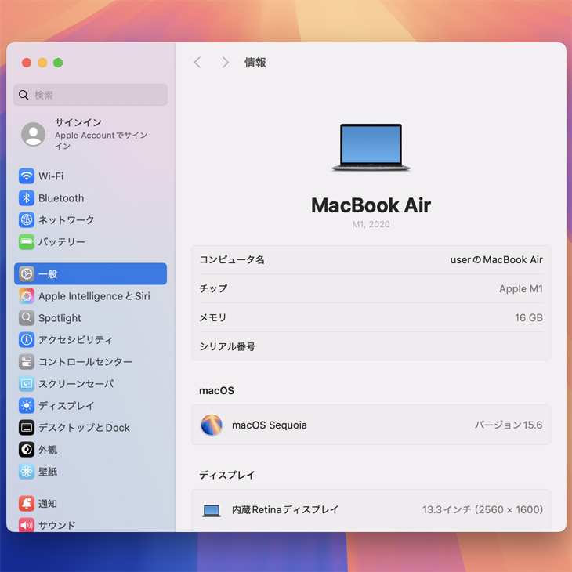Click the 検索 search field

(x=91, y=95)
